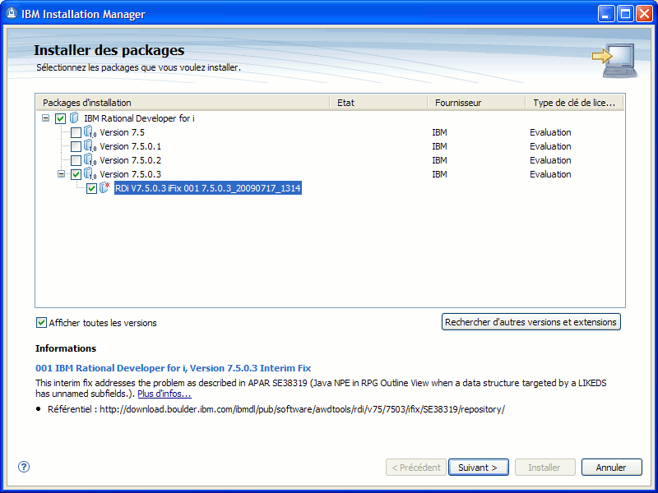Uncheck the Version 7.5.0.3 checkbox
The height and width of the screenshot is (493, 658).
[76, 174]
